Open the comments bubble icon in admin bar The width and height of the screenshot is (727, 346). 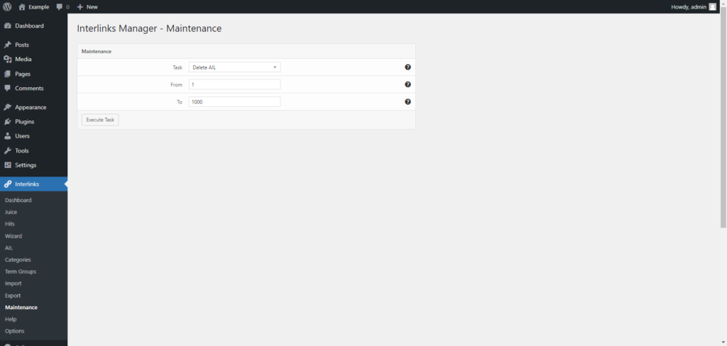(x=60, y=7)
